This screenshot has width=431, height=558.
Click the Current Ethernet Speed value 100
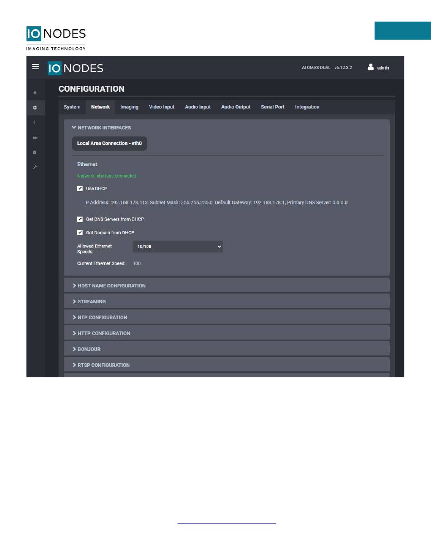coord(137,263)
